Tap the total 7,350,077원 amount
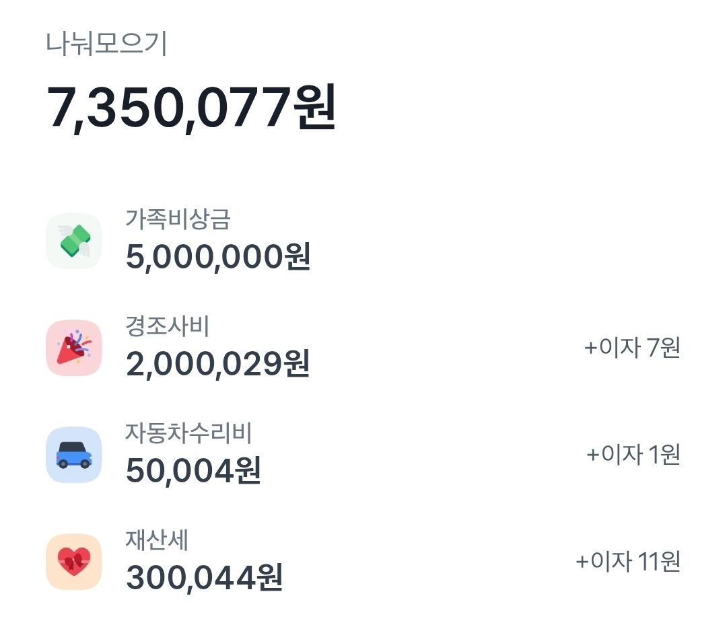 pos(191,108)
